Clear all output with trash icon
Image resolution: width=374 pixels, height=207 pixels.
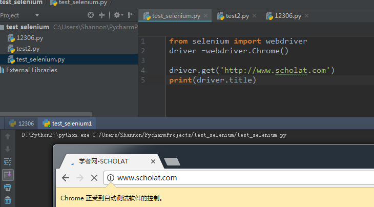[x=8, y=200]
